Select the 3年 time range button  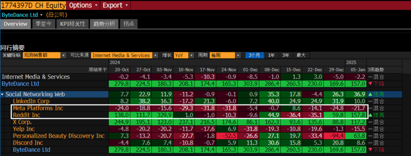pos(285,55)
